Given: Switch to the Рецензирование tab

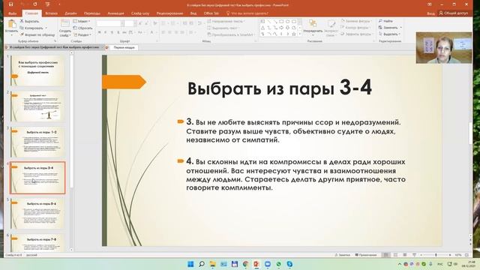Looking at the screenshot, I should tap(169, 13).
